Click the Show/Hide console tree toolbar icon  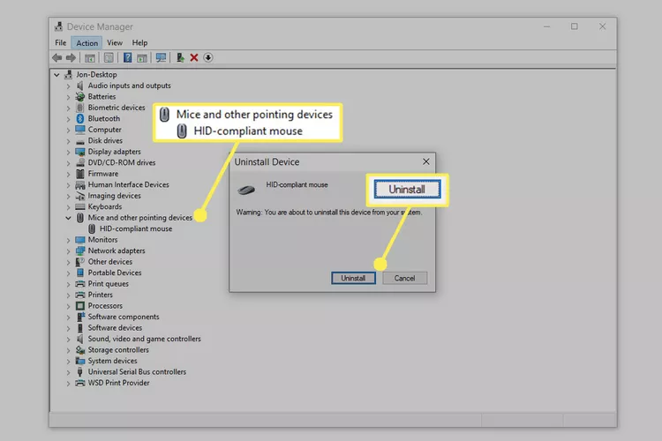click(90, 58)
